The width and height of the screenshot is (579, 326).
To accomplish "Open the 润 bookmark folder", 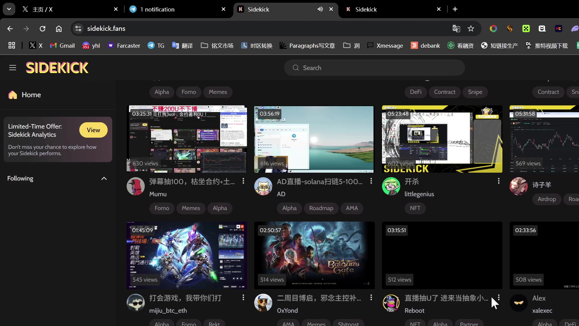I will [x=351, y=45].
